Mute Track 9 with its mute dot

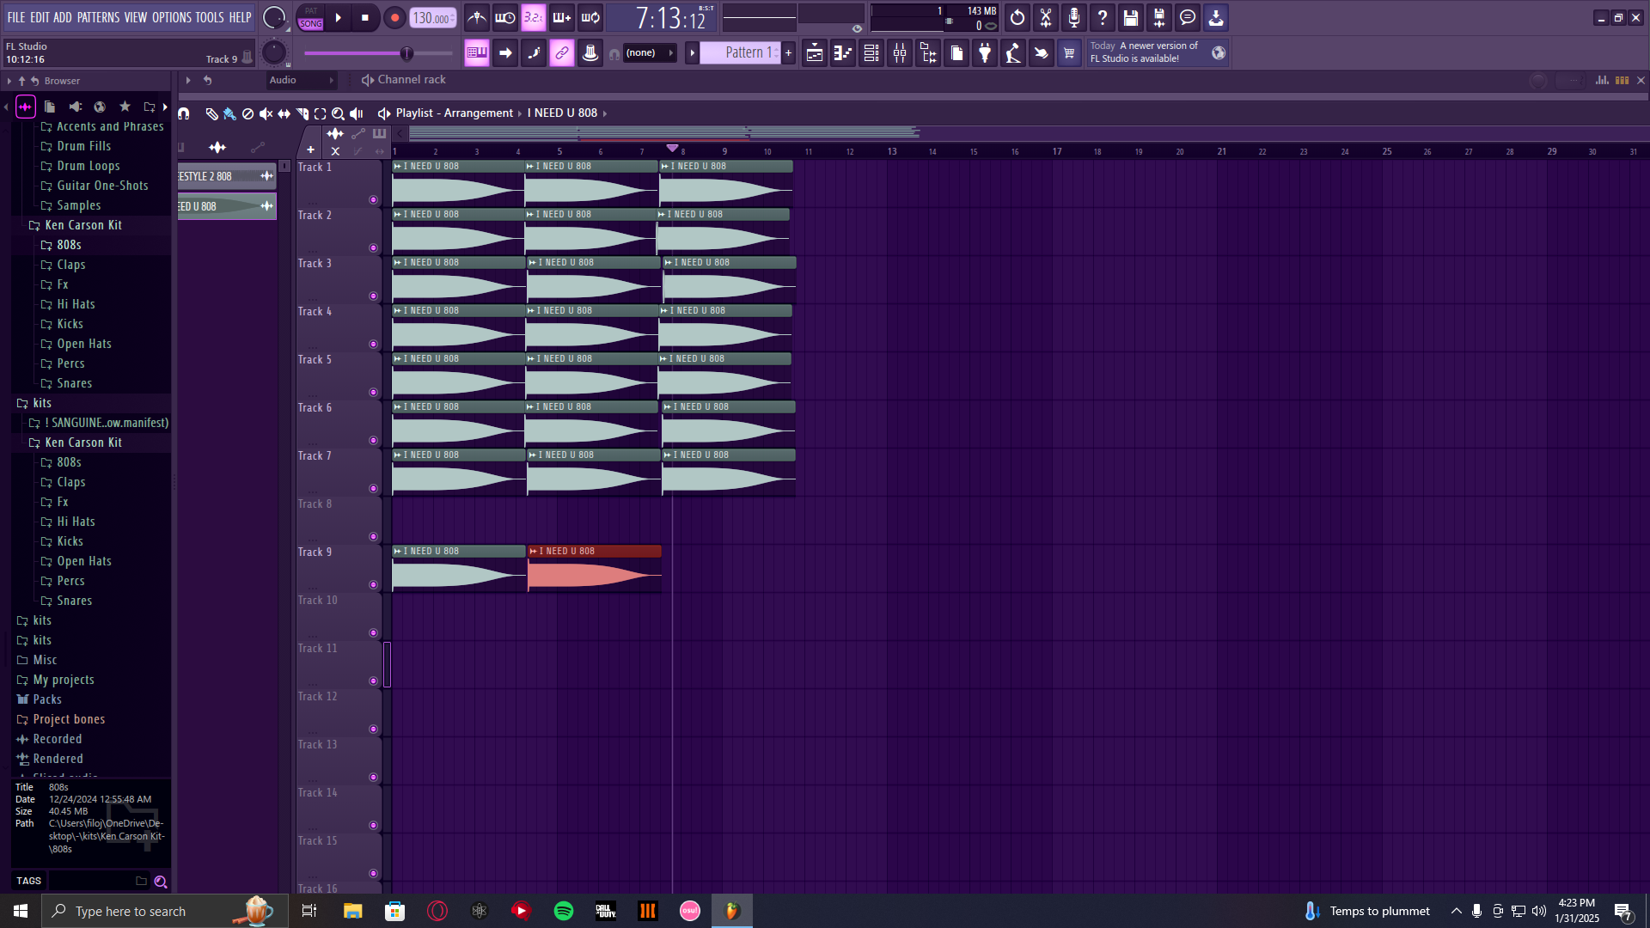coord(373,585)
